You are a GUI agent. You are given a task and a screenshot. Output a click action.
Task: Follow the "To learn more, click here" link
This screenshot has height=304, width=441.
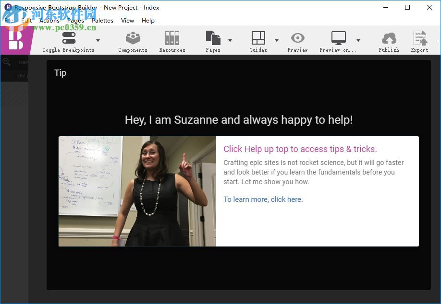[x=263, y=199]
